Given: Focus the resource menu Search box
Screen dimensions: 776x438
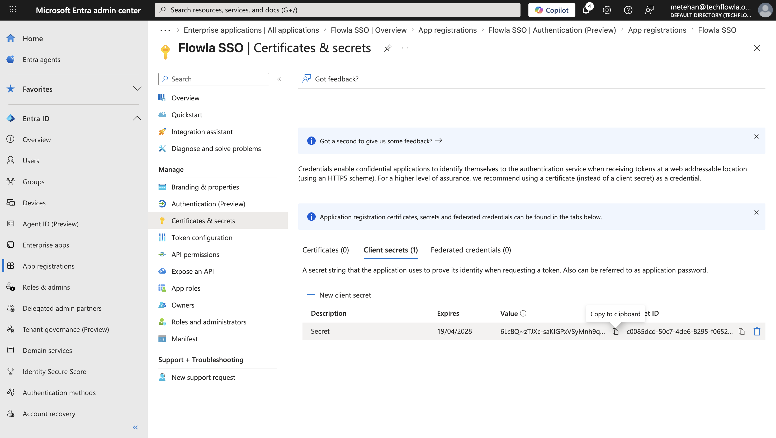Looking at the screenshot, I should 214,79.
